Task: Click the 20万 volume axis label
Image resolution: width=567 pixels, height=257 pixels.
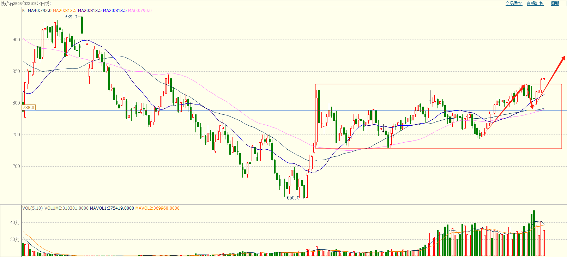Action: (x=15, y=239)
